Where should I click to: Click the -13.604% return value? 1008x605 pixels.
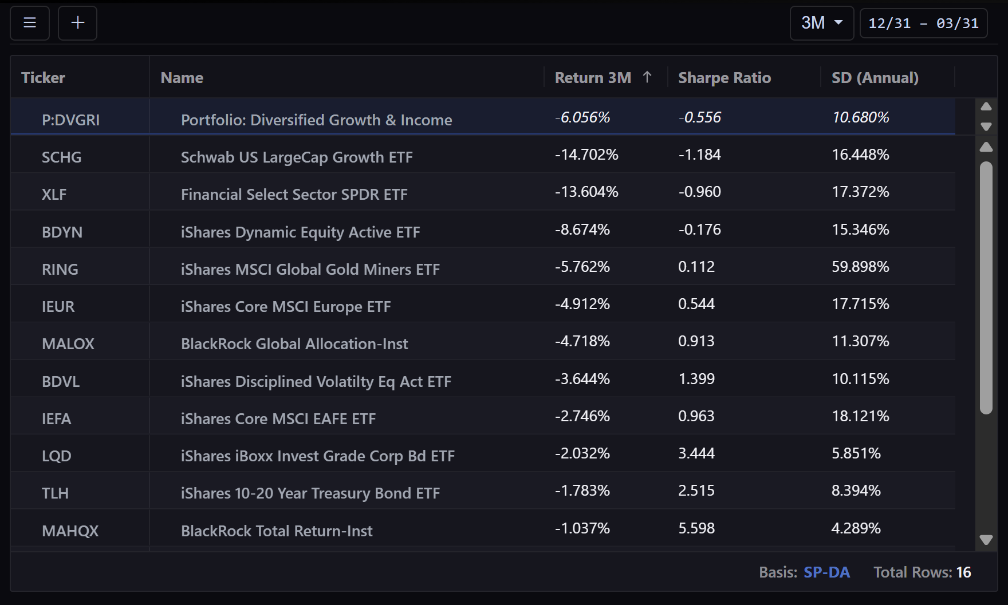point(586,192)
